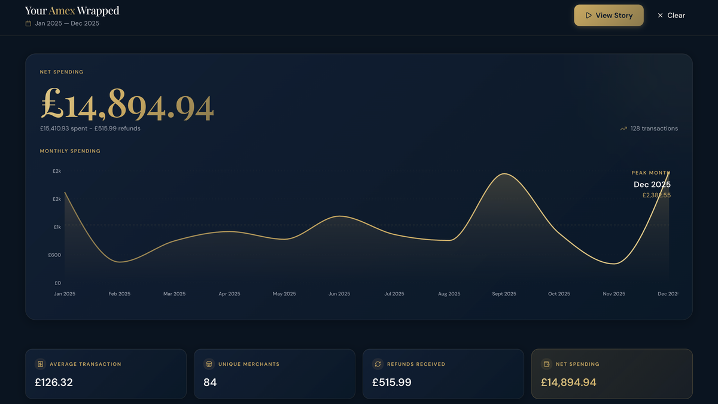
Task: Click the Feb 2025 axis label
Action: click(x=119, y=294)
